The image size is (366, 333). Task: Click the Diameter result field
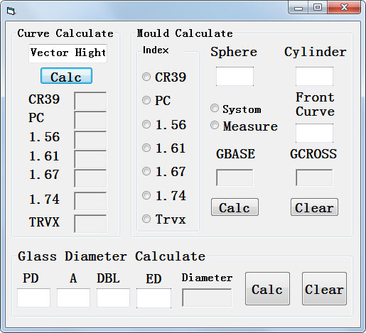pyautogui.click(x=207, y=297)
